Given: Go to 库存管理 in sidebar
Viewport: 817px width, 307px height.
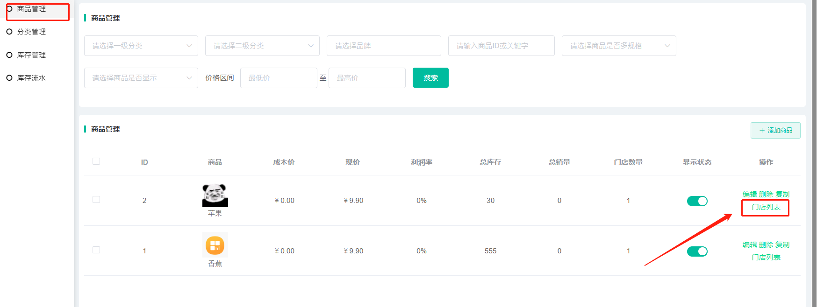Looking at the screenshot, I should click(x=31, y=55).
